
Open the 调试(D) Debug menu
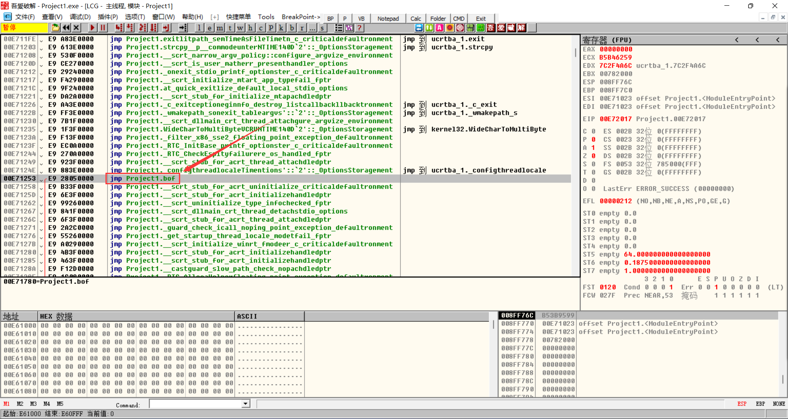click(x=80, y=17)
